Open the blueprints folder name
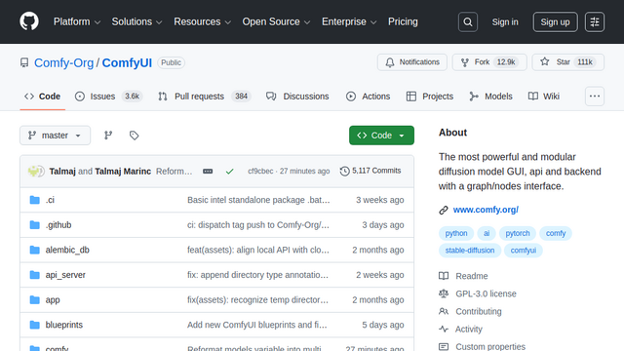Viewport: 624px width, 351px height. tap(64, 325)
